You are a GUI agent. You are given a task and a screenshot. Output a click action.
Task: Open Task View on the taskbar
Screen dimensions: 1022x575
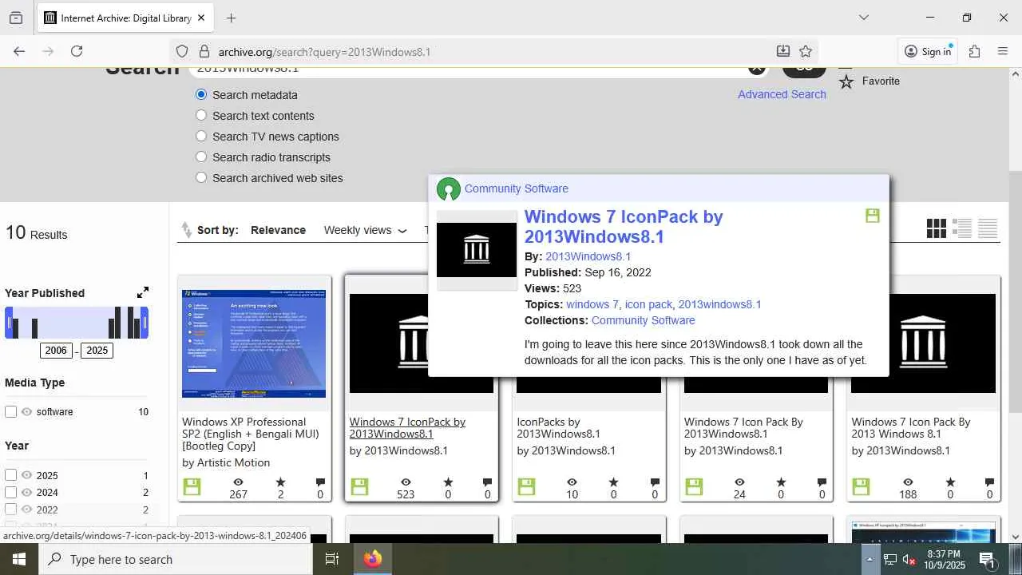[332, 559]
